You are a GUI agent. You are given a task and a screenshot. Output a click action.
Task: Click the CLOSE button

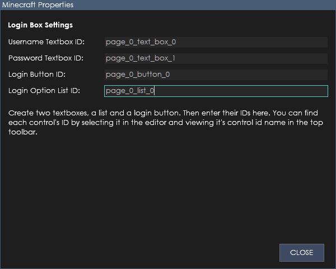(x=302, y=253)
